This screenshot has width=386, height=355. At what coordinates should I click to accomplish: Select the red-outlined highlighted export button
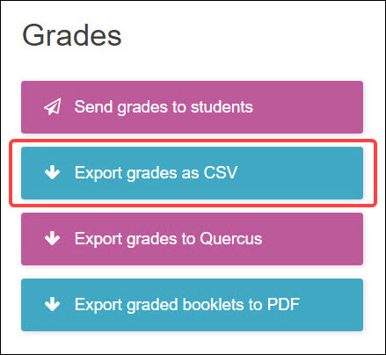click(x=192, y=173)
